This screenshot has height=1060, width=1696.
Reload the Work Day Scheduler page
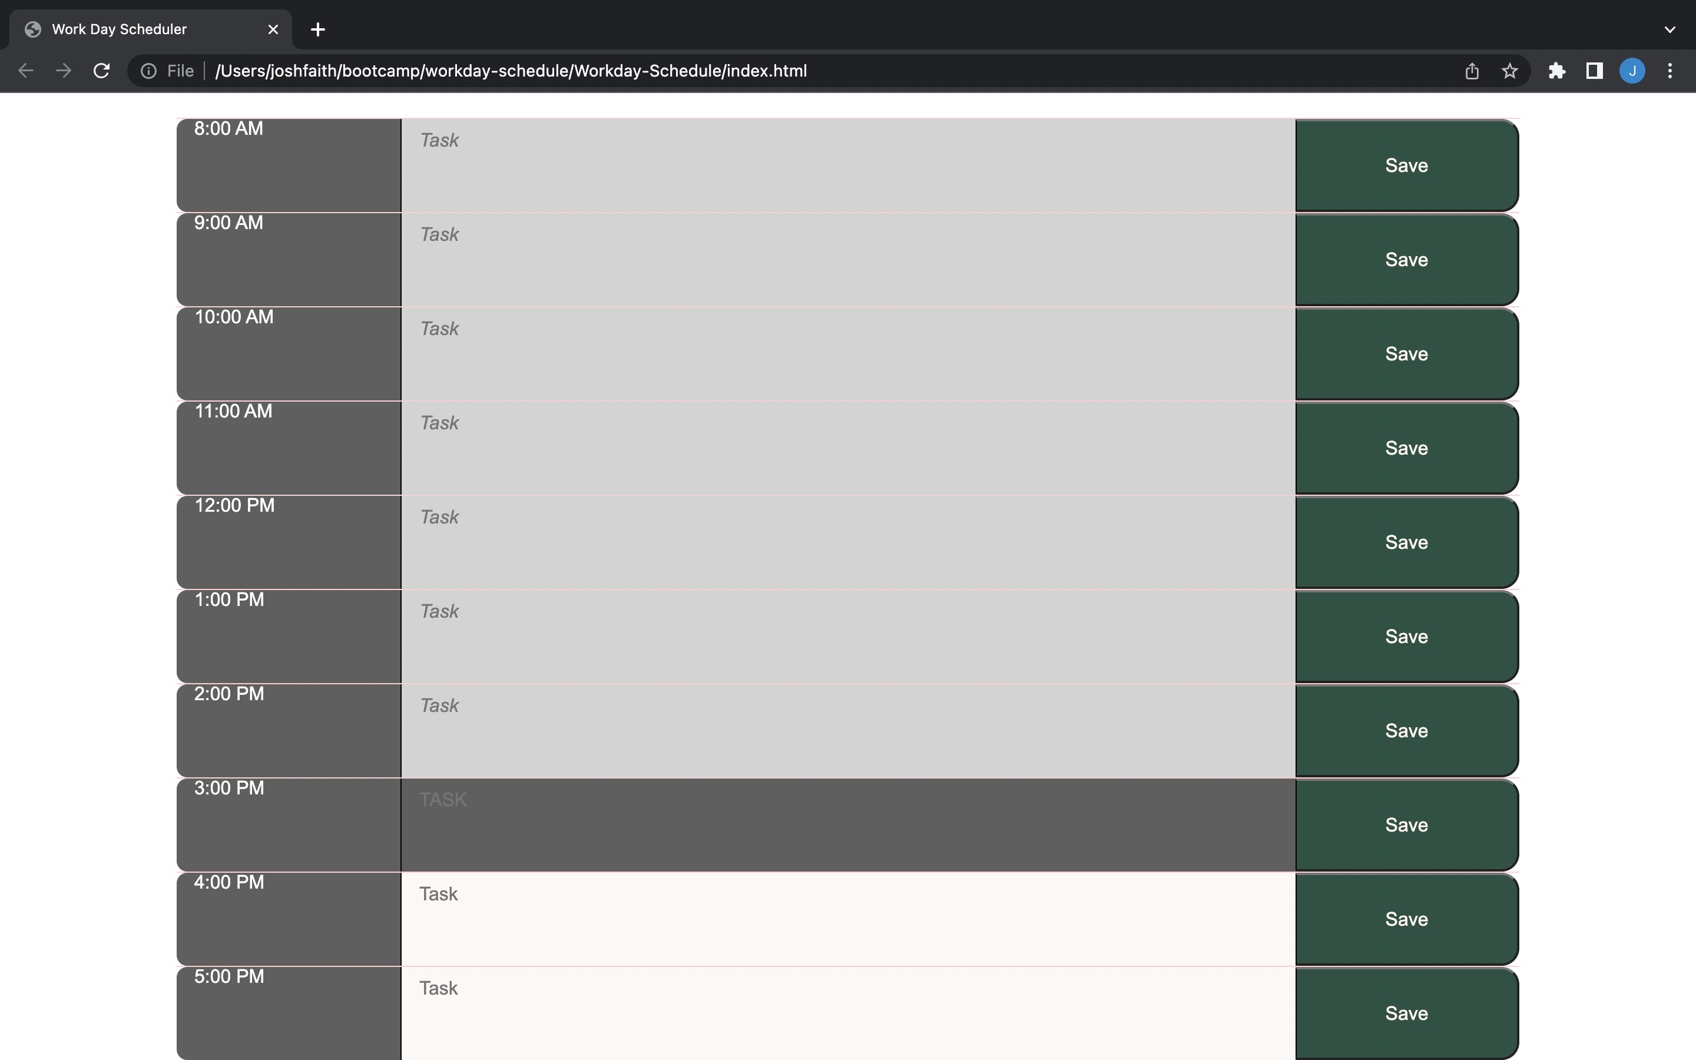[x=101, y=70]
